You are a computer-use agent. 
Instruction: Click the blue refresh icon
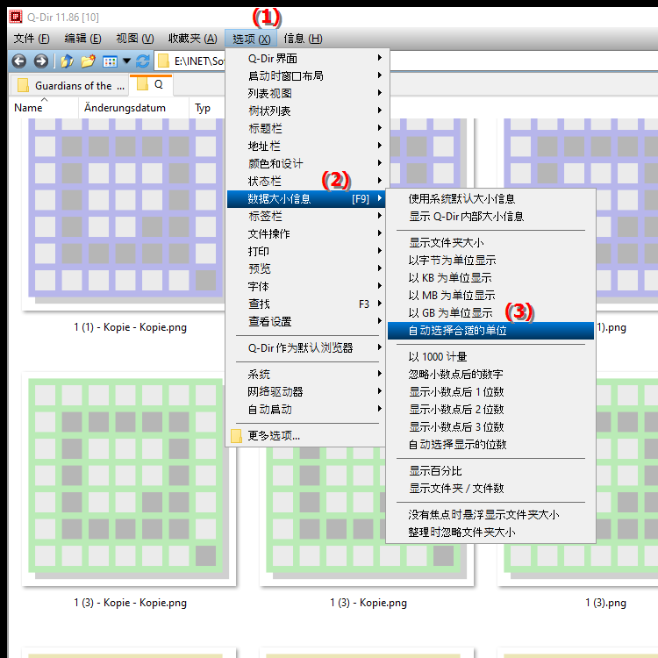[142, 61]
